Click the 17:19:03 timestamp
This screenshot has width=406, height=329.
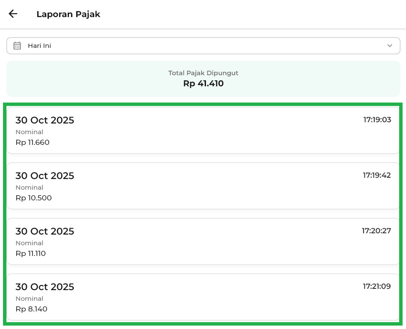point(377,120)
